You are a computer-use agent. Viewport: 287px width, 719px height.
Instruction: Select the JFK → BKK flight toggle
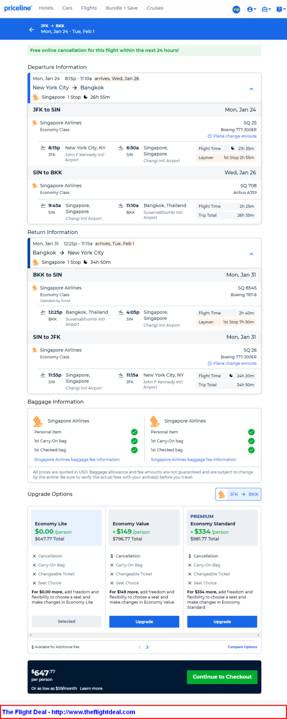point(238,494)
